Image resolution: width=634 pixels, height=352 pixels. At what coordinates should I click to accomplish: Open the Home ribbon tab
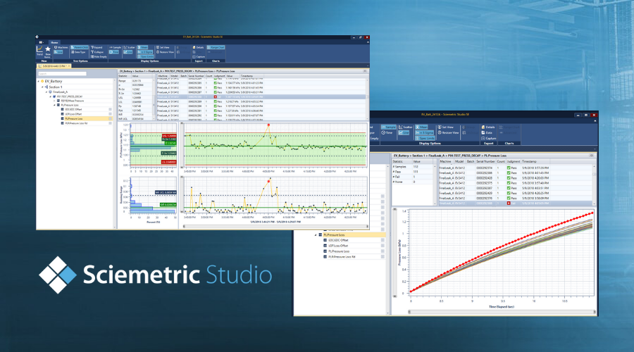pos(54,41)
